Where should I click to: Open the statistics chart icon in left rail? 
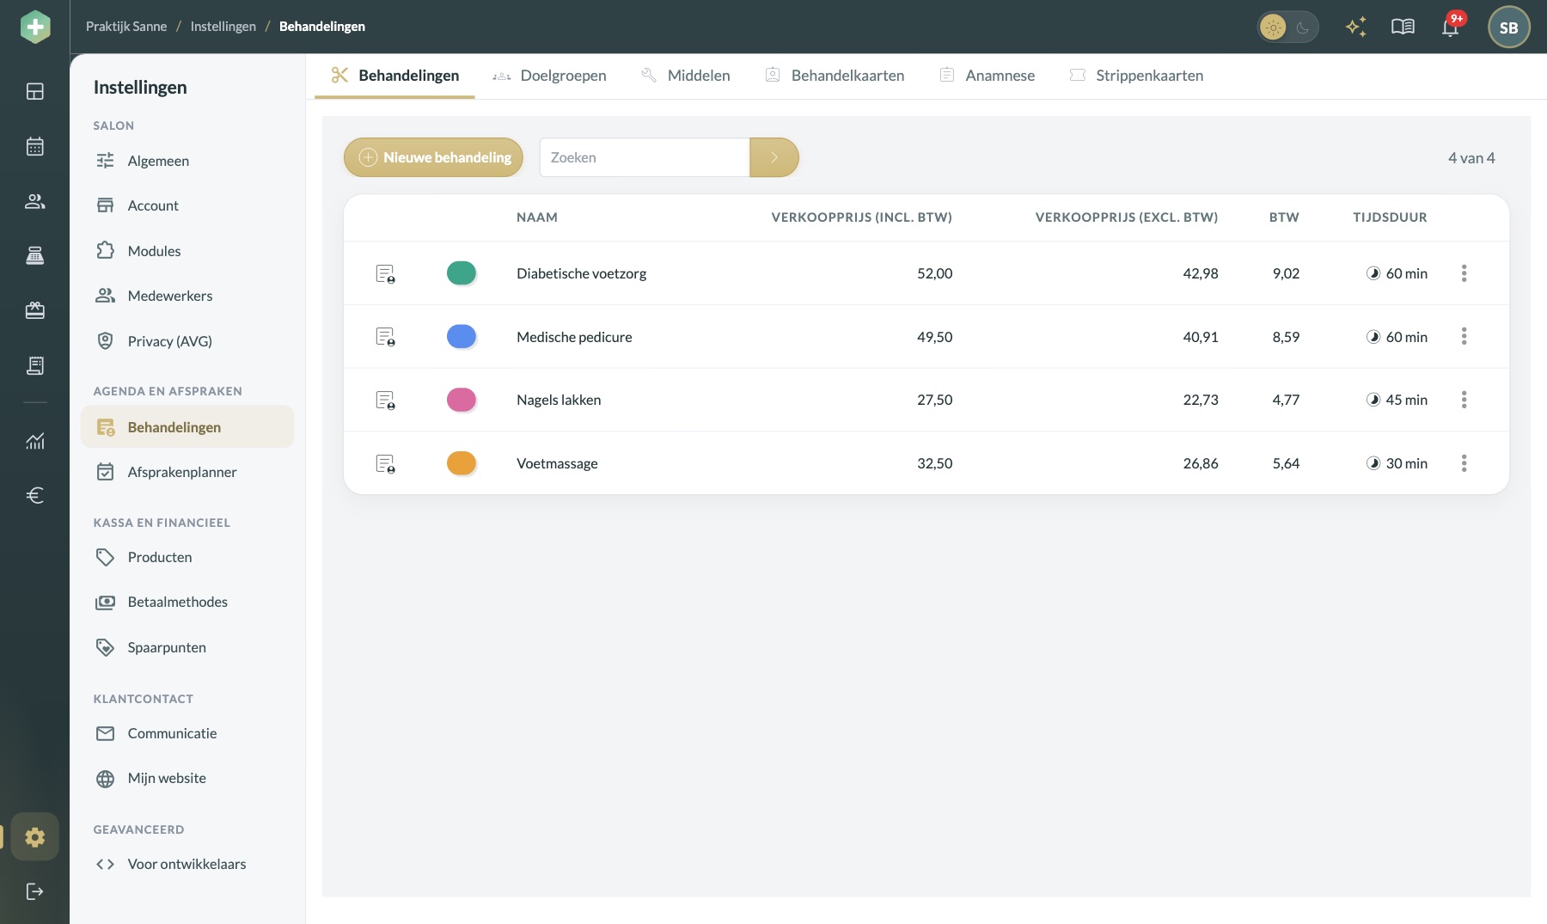pyautogui.click(x=35, y=441)
